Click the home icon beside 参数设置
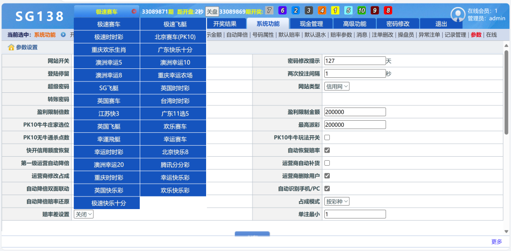 (11, 47)
